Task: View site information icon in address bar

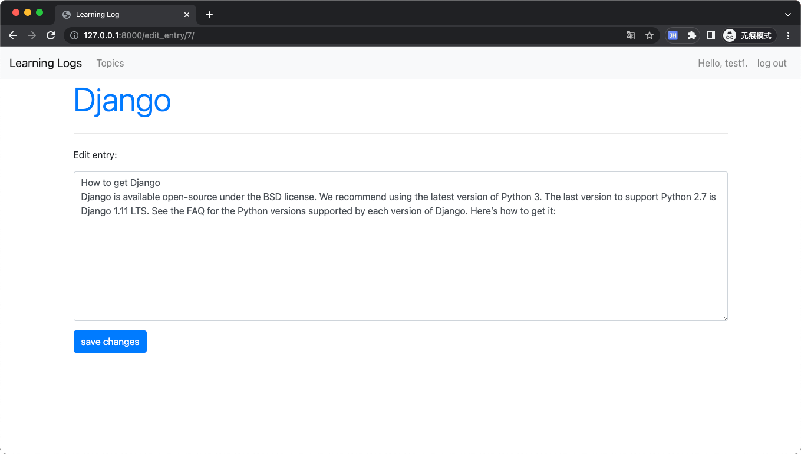Action: tap(74, 35)
